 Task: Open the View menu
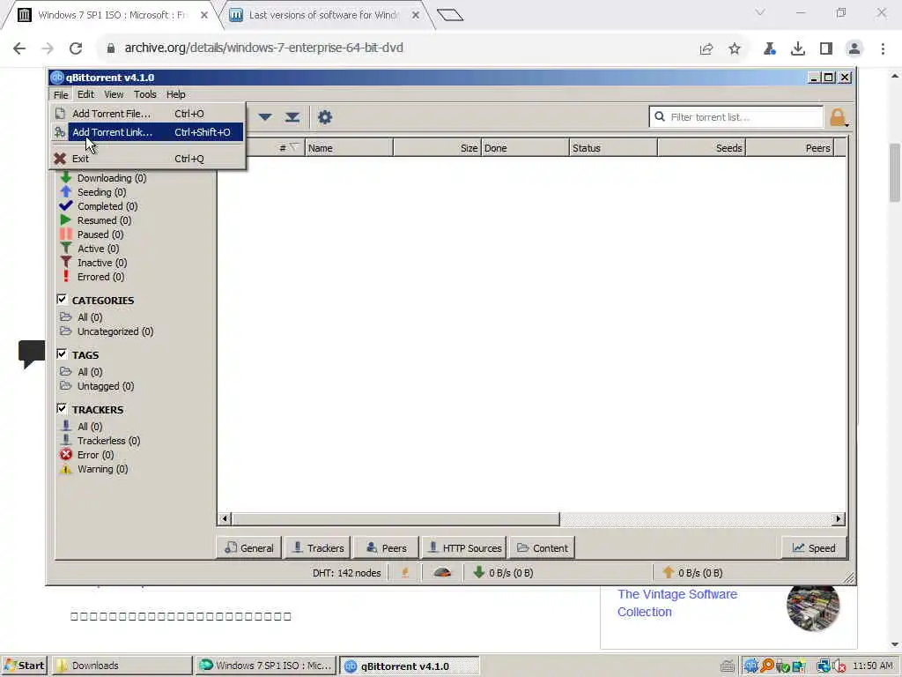point(114,94)
